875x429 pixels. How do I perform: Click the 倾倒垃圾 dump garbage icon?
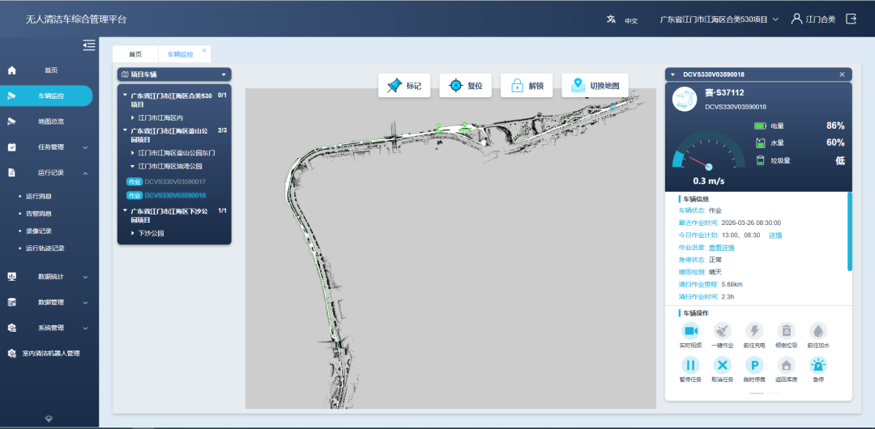coord(786,331)
